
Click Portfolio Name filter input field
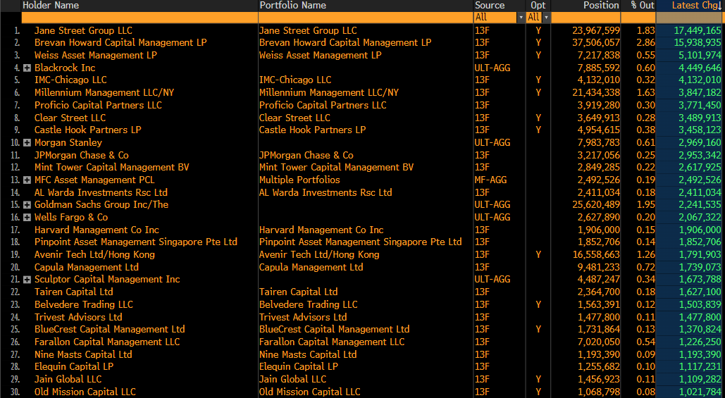(x=366, y=18)
